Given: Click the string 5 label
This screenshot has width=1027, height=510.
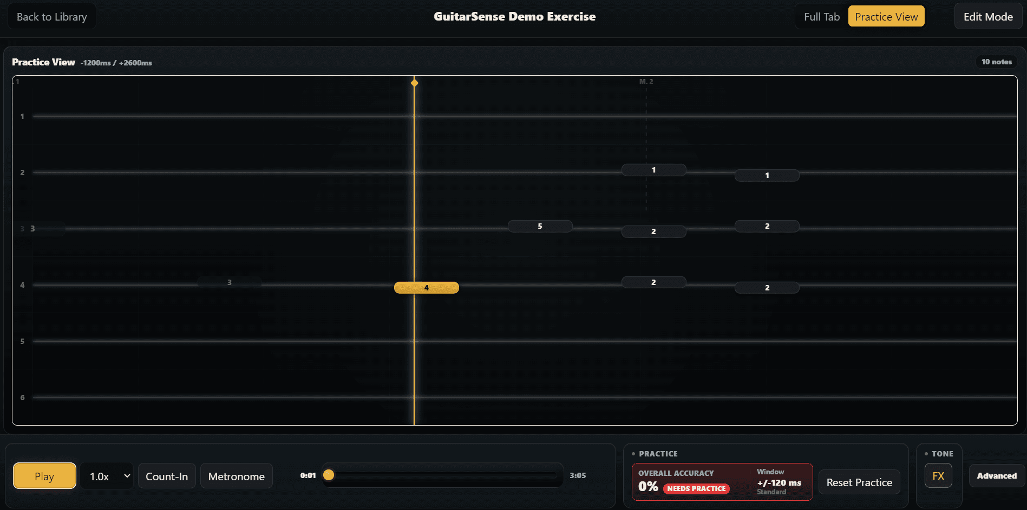Looking at the screenshot, I should click(22, 341).
